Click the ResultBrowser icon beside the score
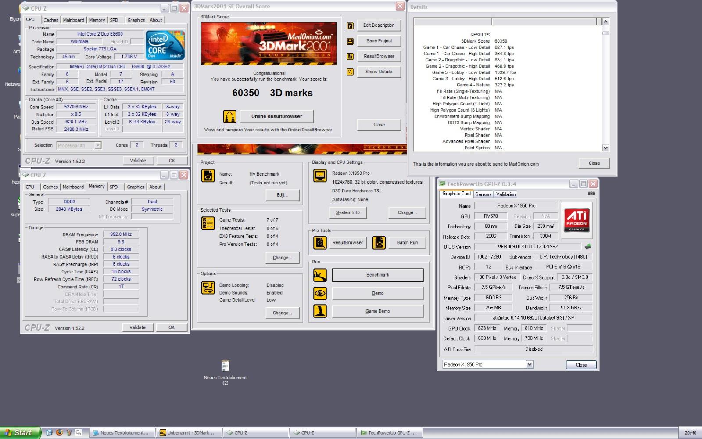The image size is (702, 439). click(x=350, y=57)
